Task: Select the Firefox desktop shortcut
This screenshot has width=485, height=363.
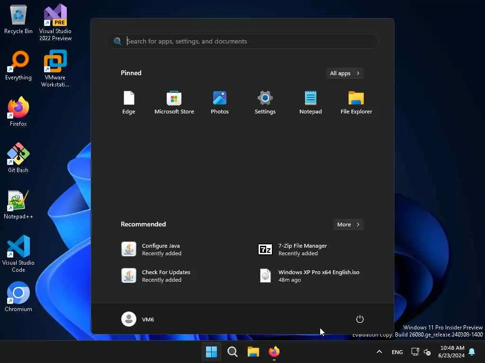Action: [x=18, y=111]
